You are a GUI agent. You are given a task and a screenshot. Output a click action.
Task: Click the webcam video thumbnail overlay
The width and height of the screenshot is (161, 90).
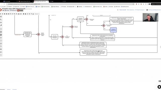(x=150, y=17)
